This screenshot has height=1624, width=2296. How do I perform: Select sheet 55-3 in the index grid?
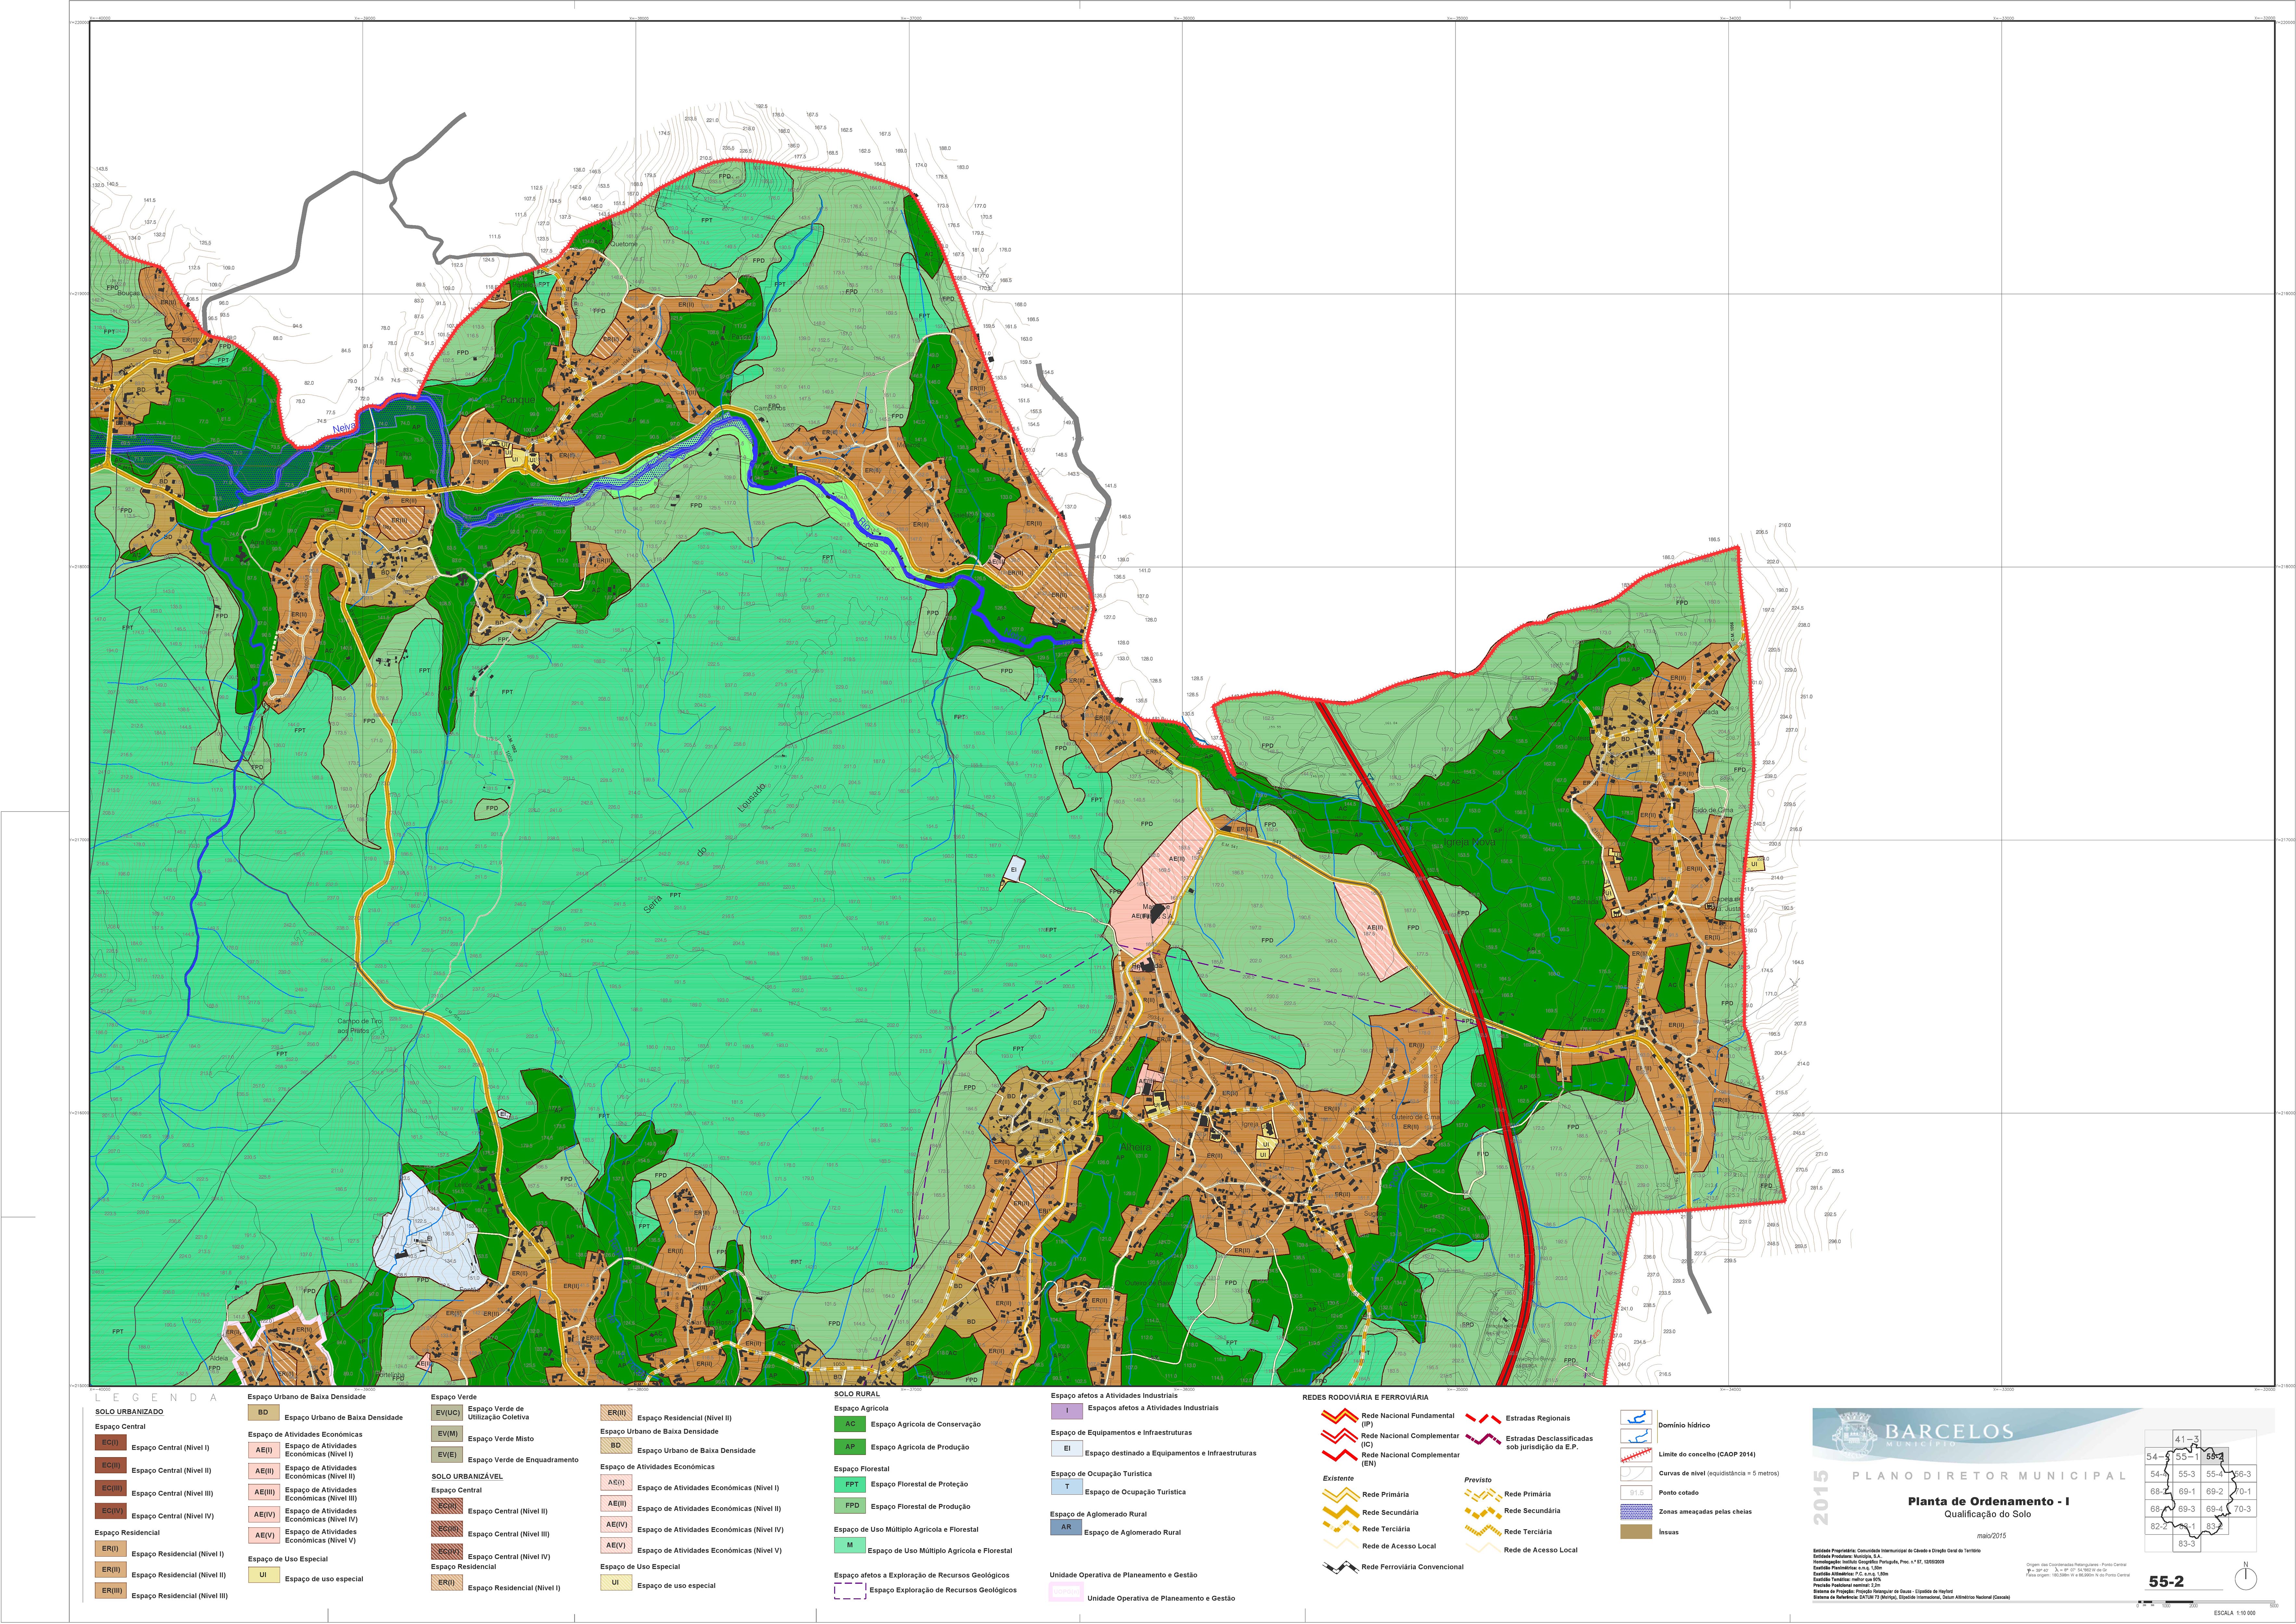coord(2187,1474)
